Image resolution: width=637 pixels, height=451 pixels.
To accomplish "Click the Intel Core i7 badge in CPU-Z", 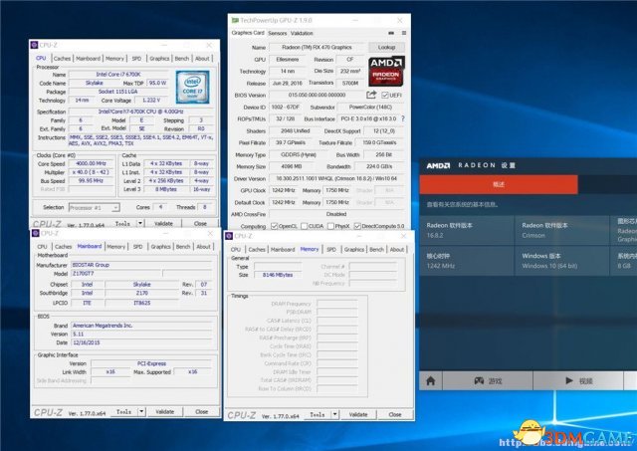I will click(192, 87).
